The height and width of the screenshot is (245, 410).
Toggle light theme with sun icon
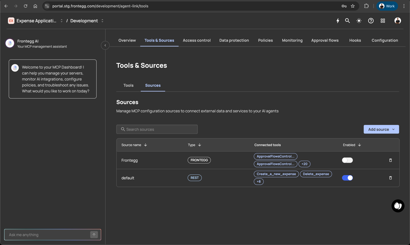[359, 21]
